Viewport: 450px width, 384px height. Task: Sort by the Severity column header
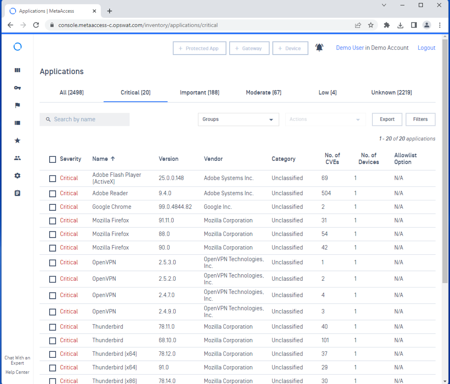pos(70,159)
